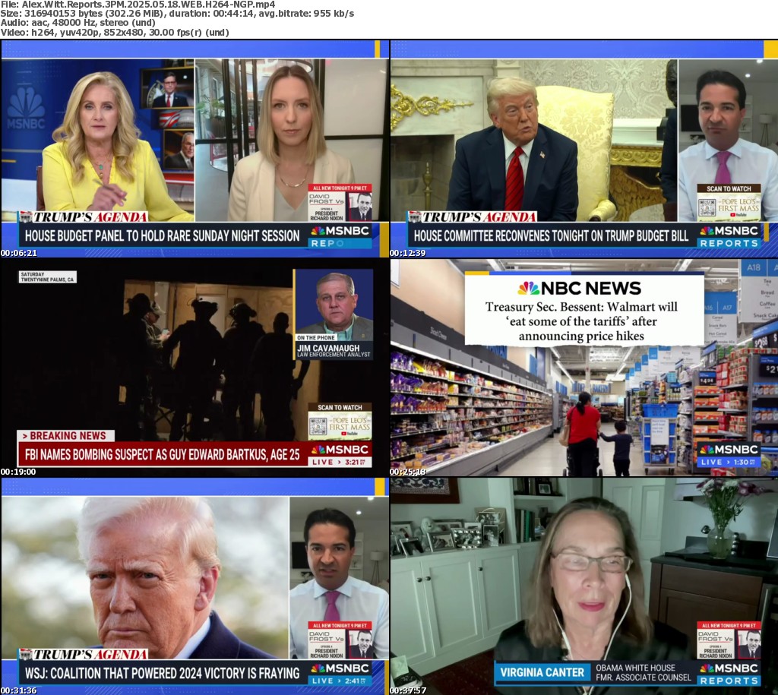Click the 00:19:00 timestamp label
The height and width of the screenshot is (695, 778).
coord(18,472)
